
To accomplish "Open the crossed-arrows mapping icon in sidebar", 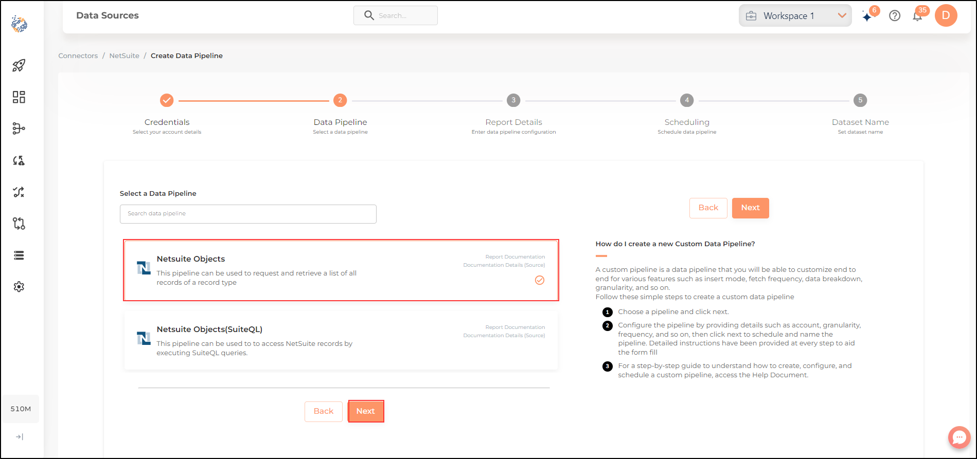I will [x=19, y=192].
